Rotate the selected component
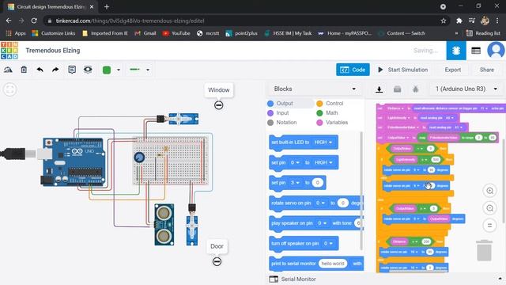The width and height of the screenshot is (506, 285). coord(8,70)
